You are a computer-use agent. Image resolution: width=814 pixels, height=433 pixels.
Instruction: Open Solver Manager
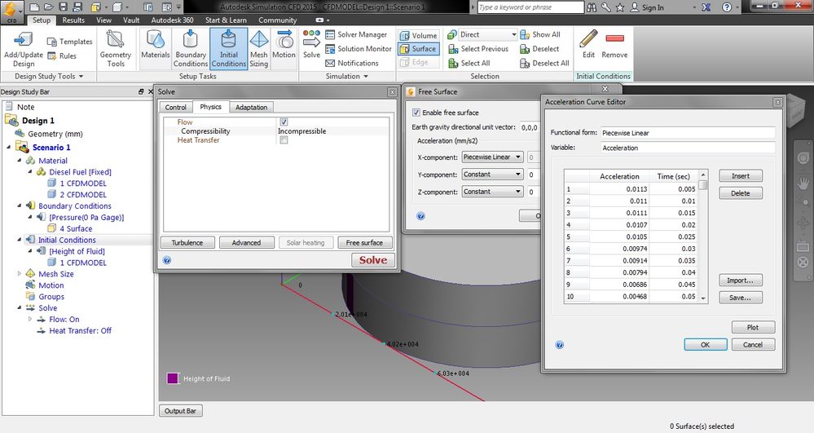[356, 34]
